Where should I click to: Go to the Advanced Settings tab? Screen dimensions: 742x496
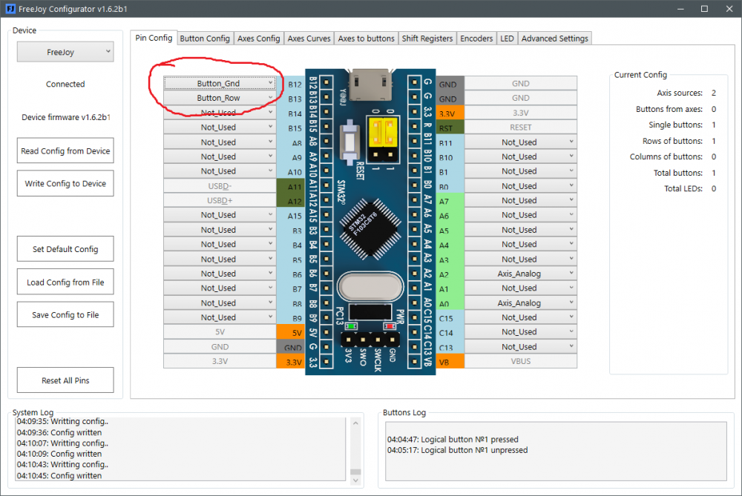click(554, 39)
